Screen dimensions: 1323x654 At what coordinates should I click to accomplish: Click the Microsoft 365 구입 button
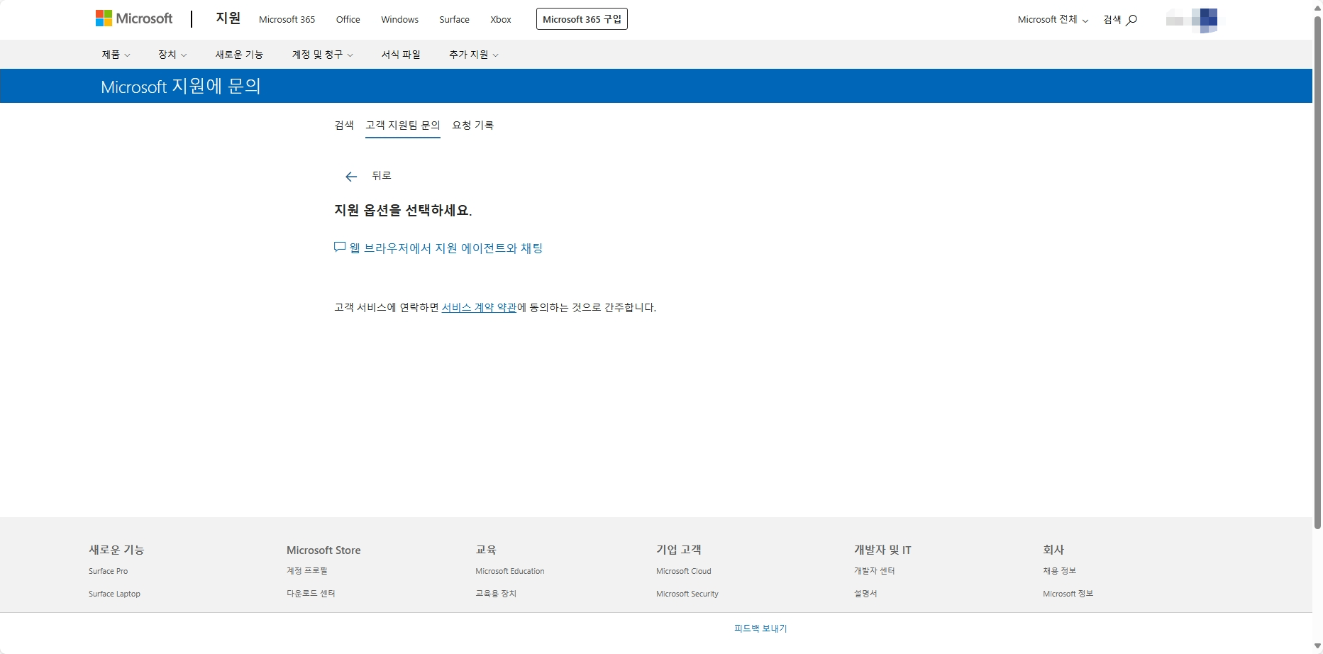(582, 19)
